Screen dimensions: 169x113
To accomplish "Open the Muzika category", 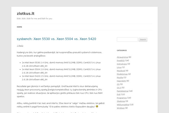I will [120, 77].
